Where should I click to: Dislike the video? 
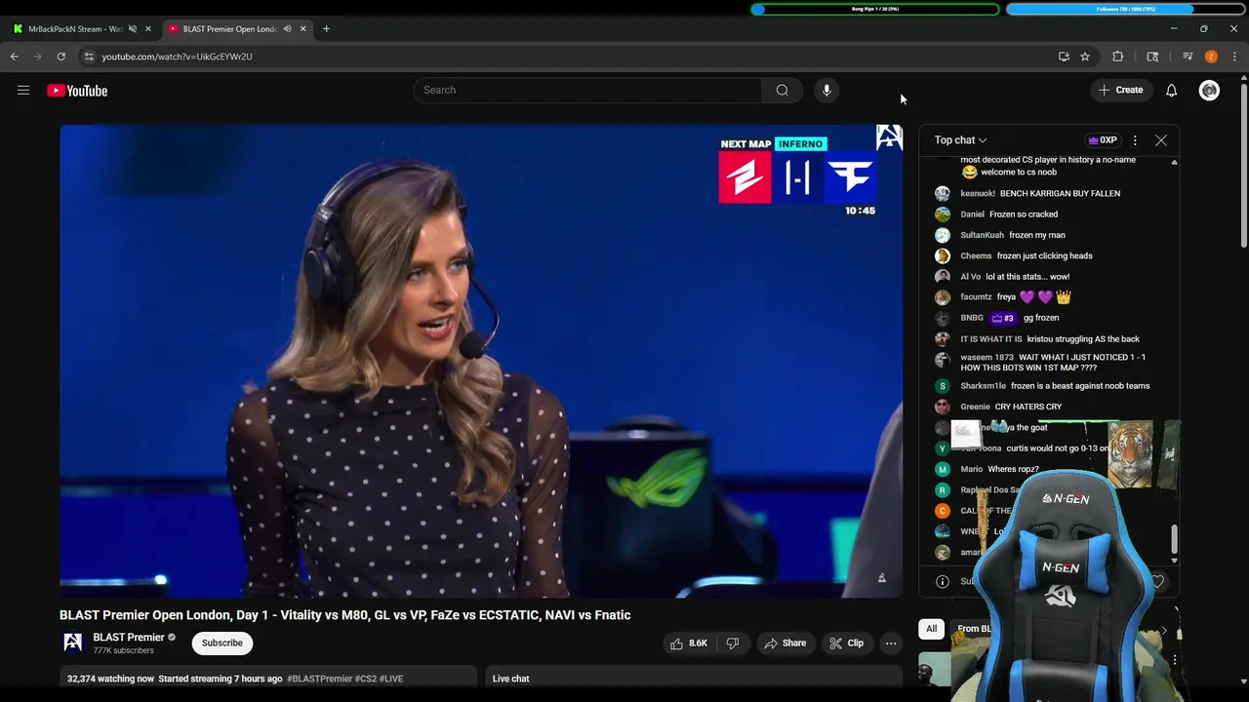733,643
